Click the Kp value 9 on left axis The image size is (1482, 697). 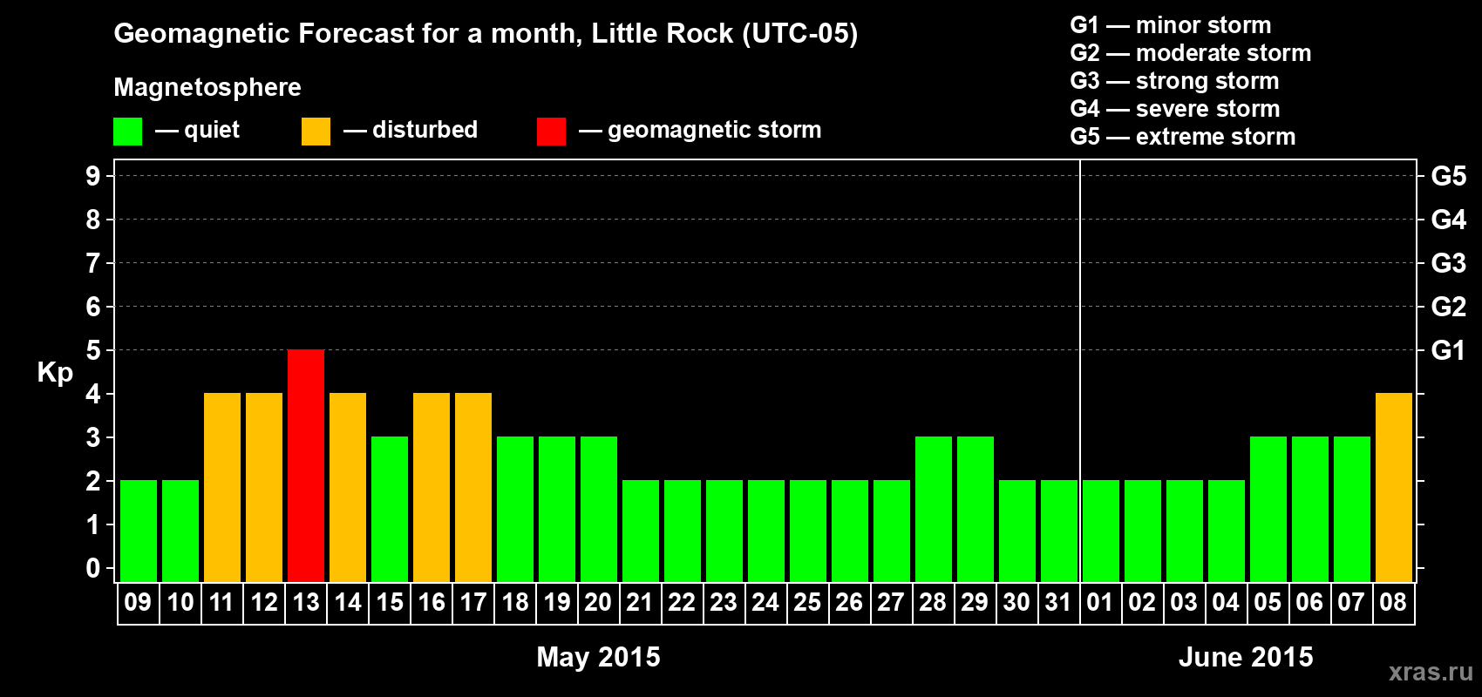[93, 176]
